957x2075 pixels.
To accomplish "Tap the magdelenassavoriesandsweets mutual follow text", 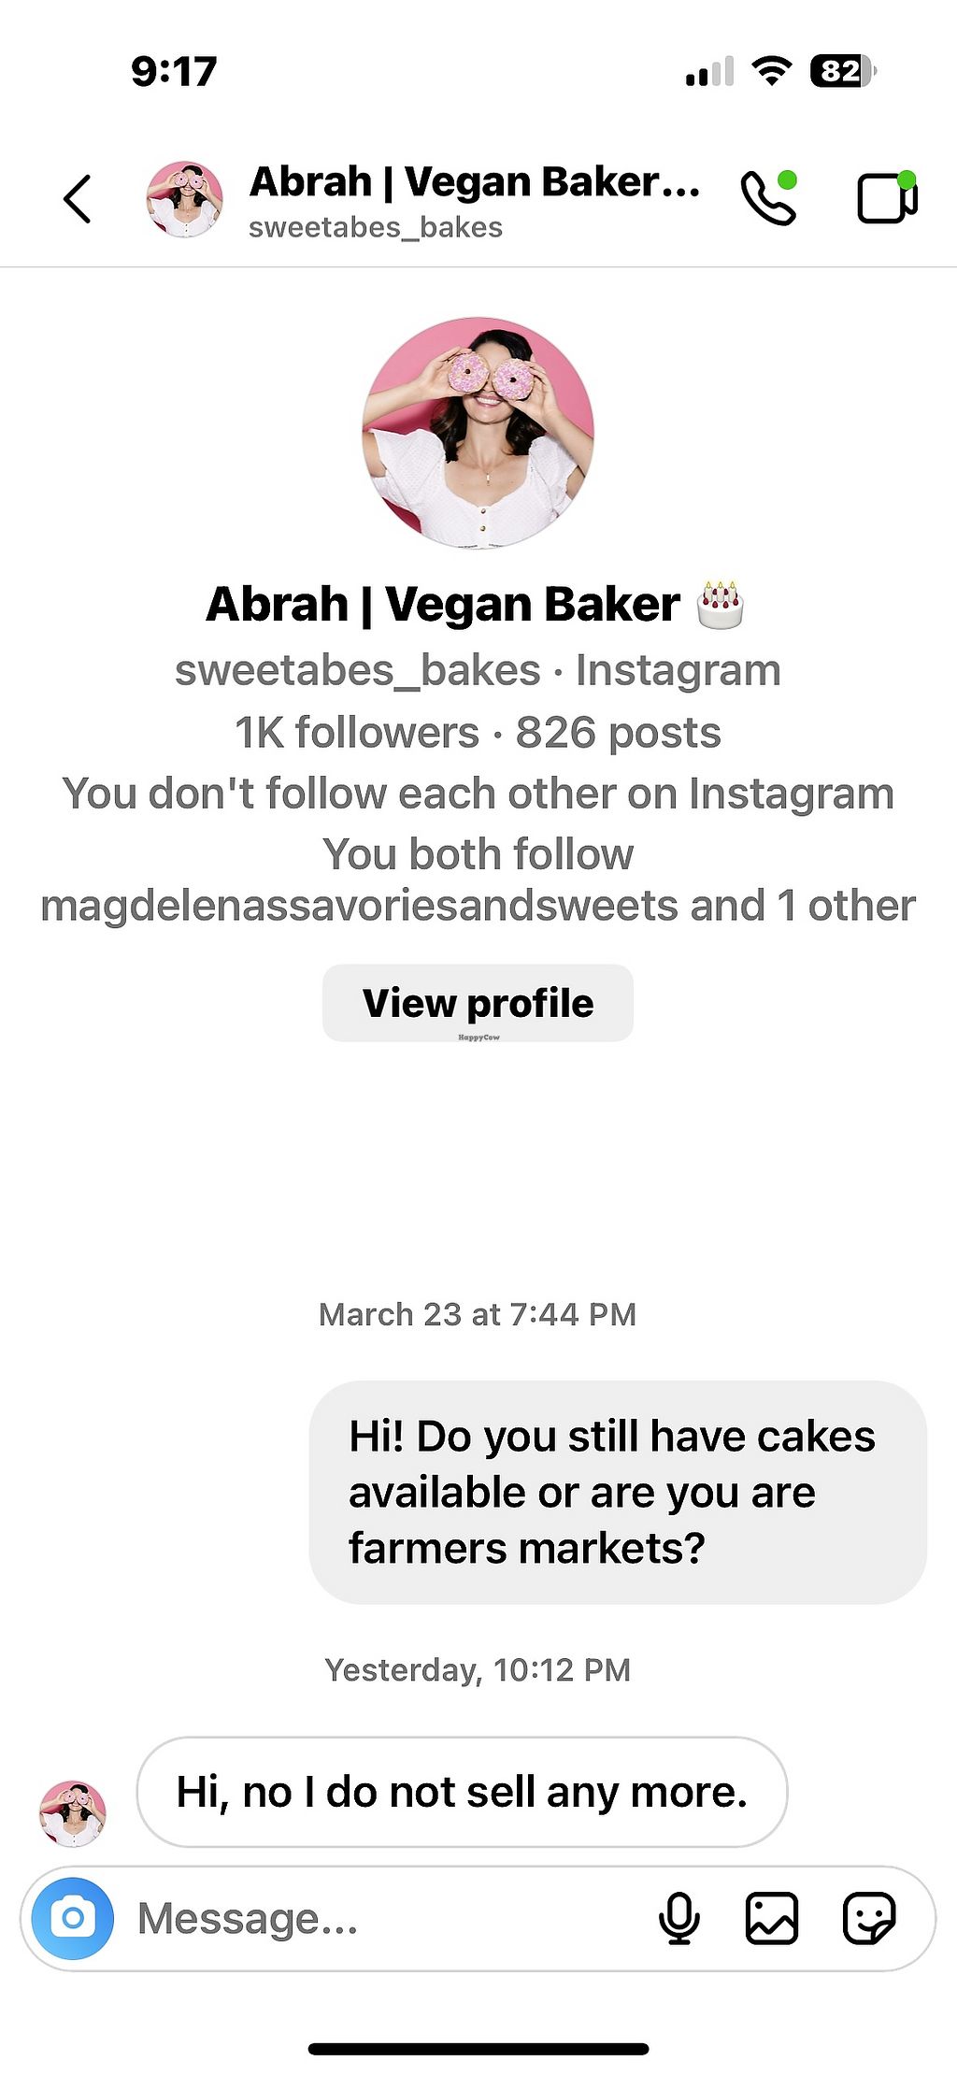I will pyautogui.click(x=402, y=906).
